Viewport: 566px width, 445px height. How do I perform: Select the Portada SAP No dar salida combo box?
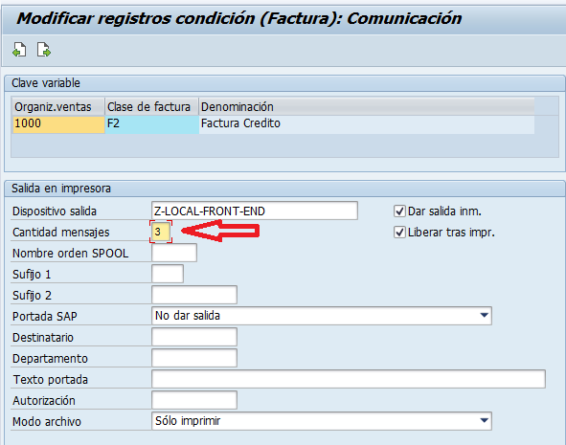pos(322,316)
